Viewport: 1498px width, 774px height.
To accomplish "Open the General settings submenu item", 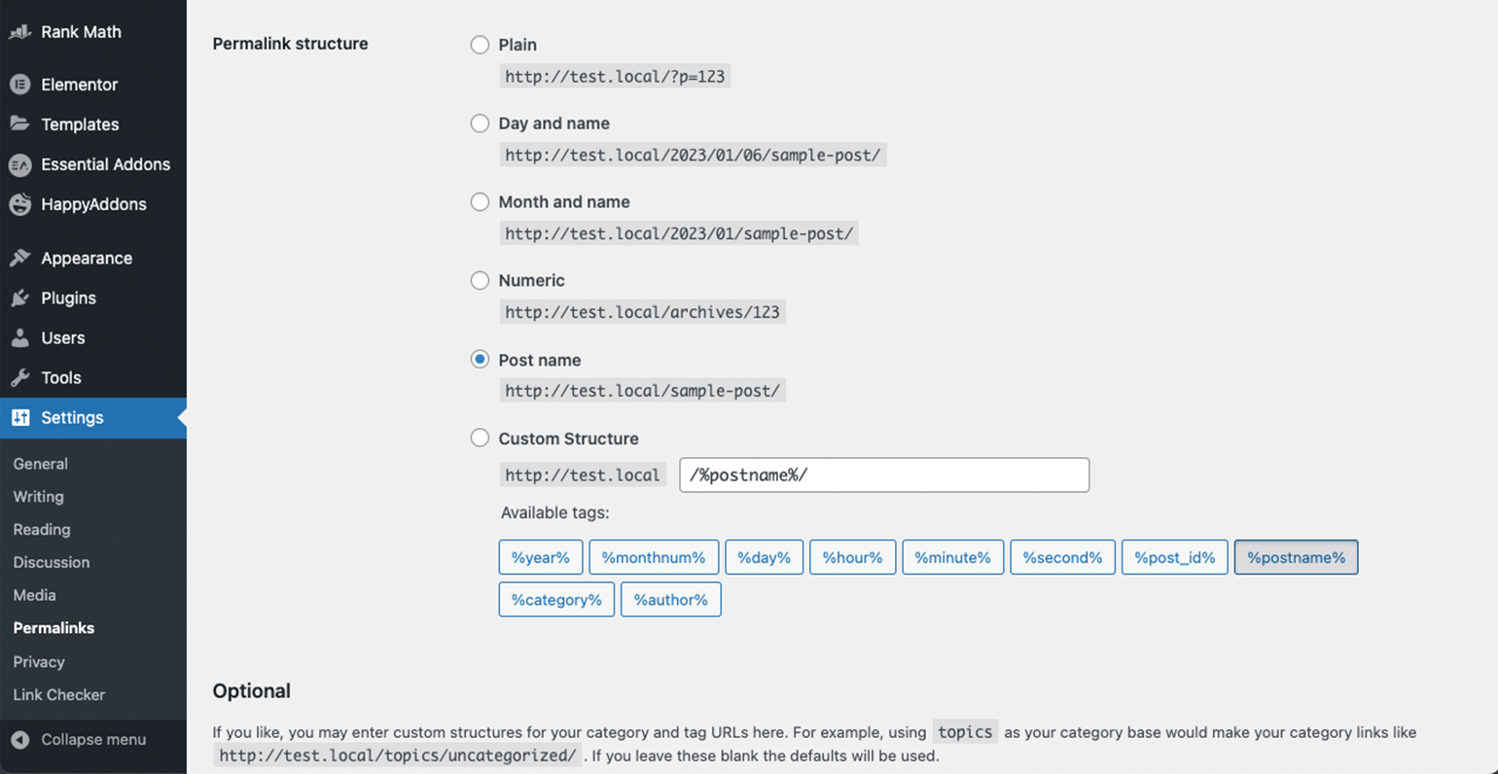I will point(41,464).
